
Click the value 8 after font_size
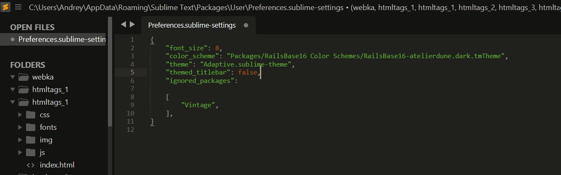(217, 48)
